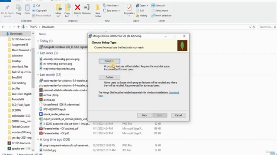The width and height of the screenshot is (277, 155).
Task: Cancel the MongoDB setup wizard
Action: 178,115
